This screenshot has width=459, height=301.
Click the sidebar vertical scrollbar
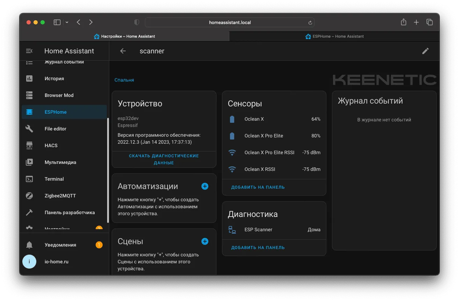coord(108,171)
